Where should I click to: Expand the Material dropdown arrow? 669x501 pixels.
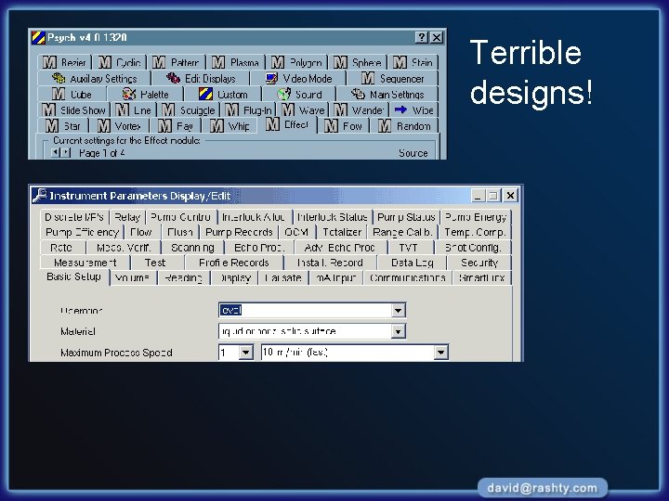click(x=398, y=331)
